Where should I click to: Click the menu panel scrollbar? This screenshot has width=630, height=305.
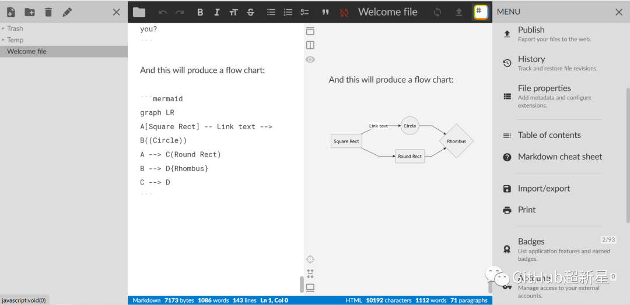[628, 155]
